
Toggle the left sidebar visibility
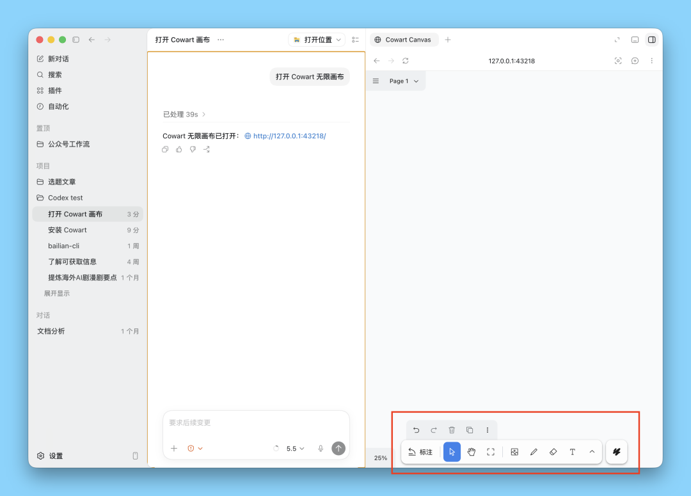click(75, 40)
